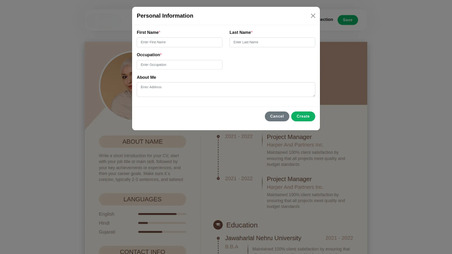Select the CONTACT INFO section heading
The image size is (452, 254).
pos(142,250)
